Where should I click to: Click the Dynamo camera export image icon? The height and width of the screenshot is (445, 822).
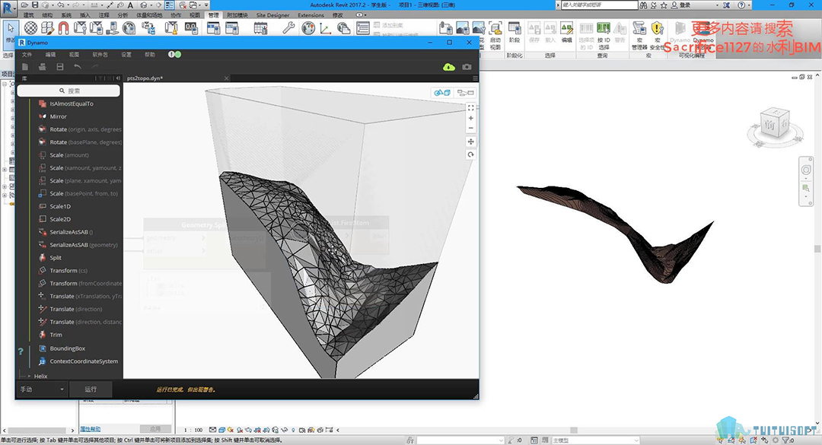467,67
